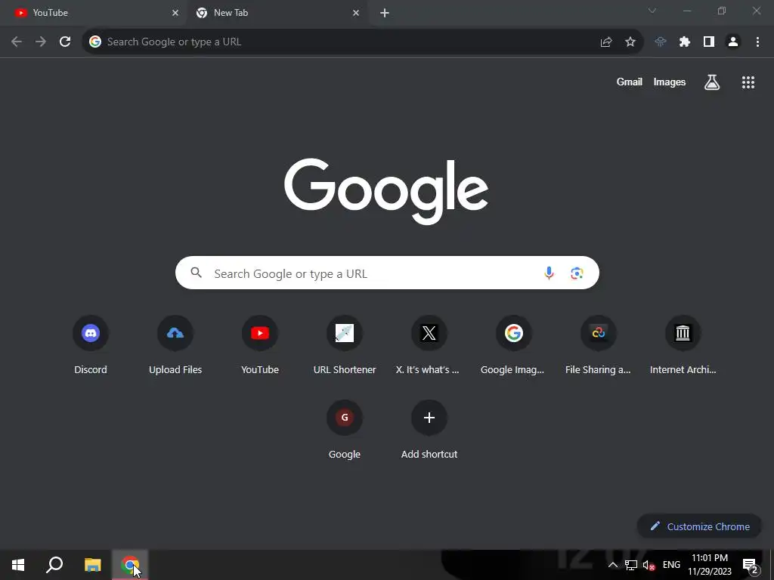The width and height of the screenshot is (774, 580).
Task: Open the Upload Files shortcut
Action: click(175, 346)
